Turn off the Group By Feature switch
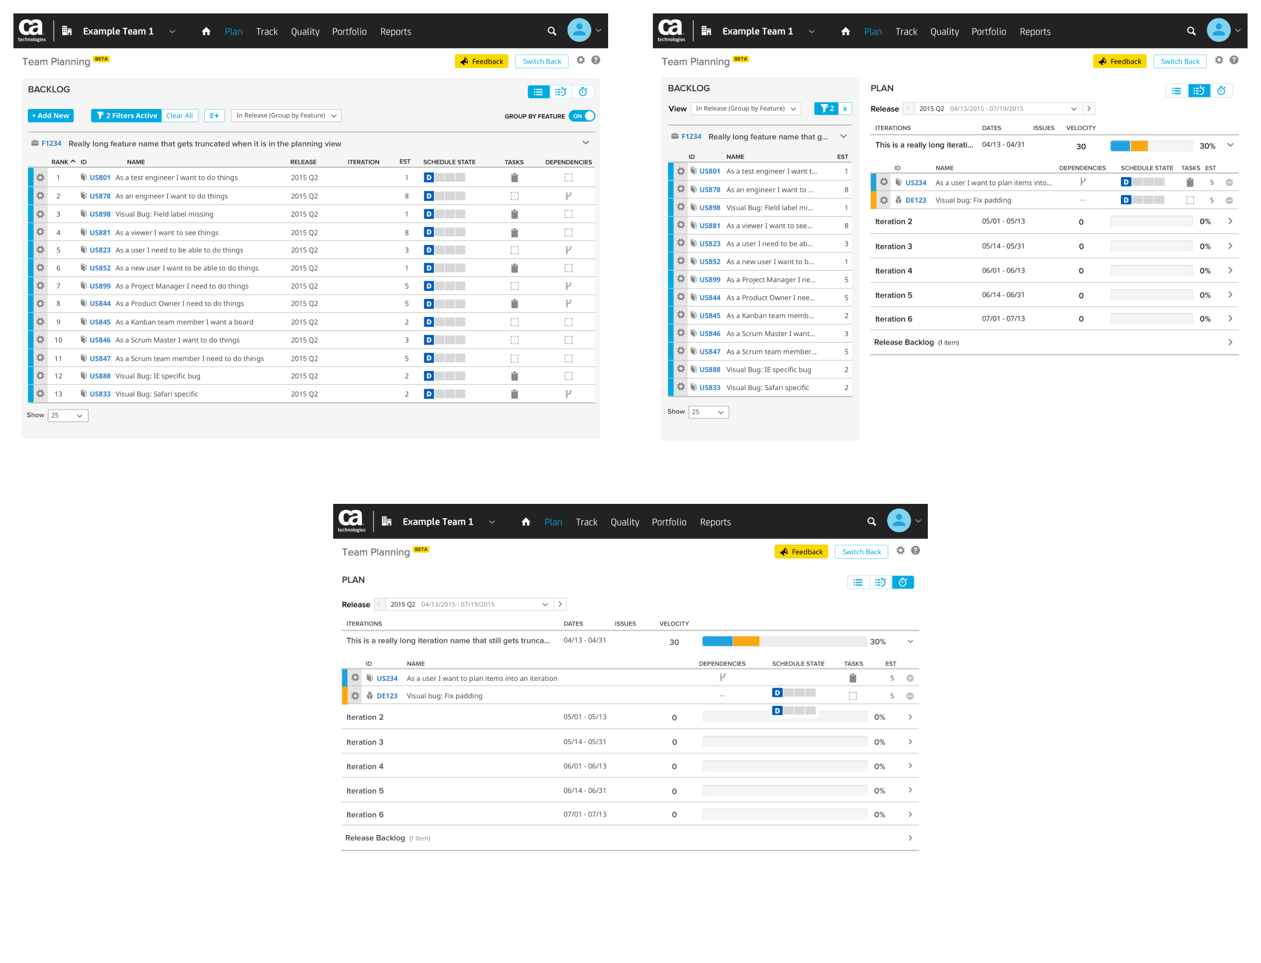1261x963 pixels. click(x=582, y=116)
